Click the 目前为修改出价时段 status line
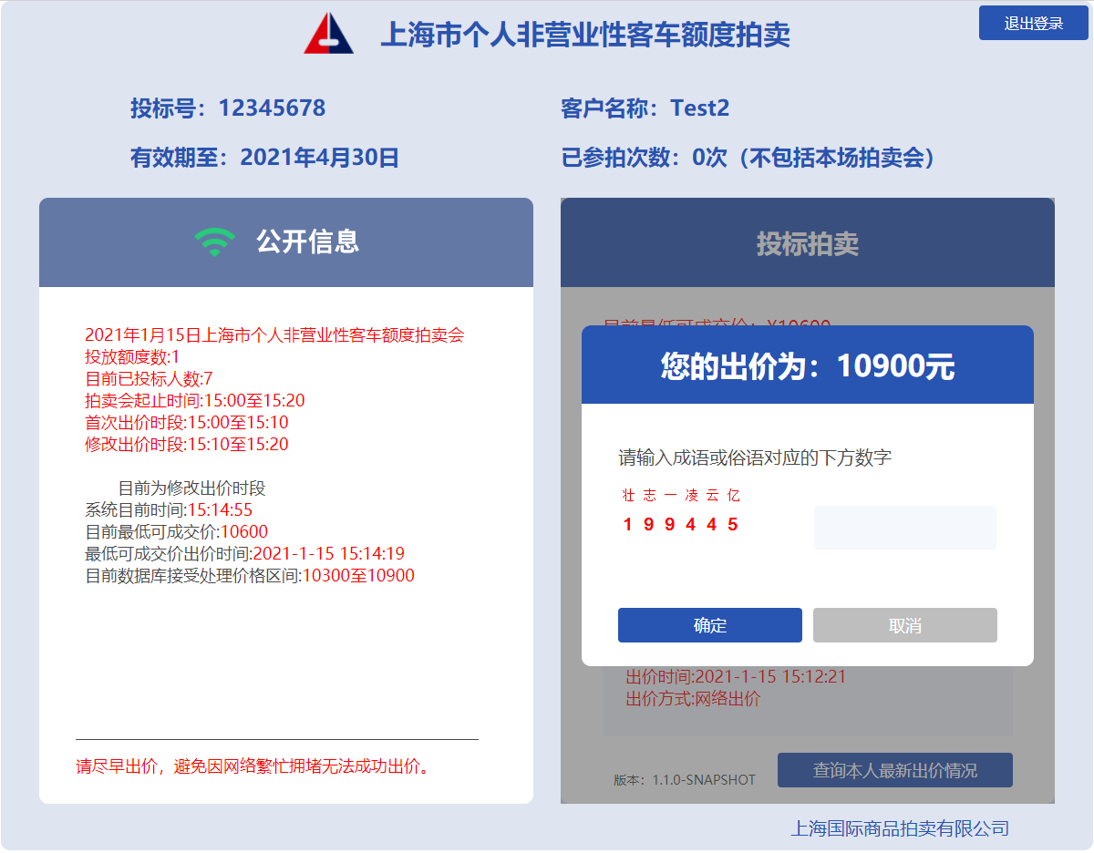Screen dimensions: 1094x853 191,488
